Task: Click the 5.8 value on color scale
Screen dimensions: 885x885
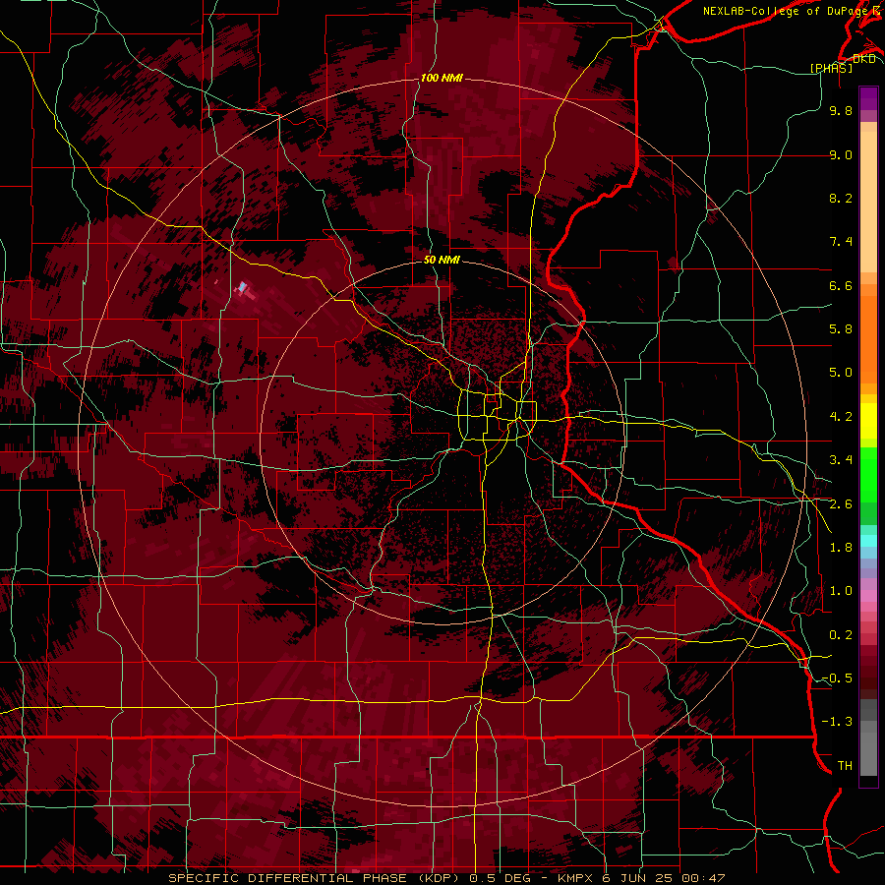Action: click(x=841, y=329)
